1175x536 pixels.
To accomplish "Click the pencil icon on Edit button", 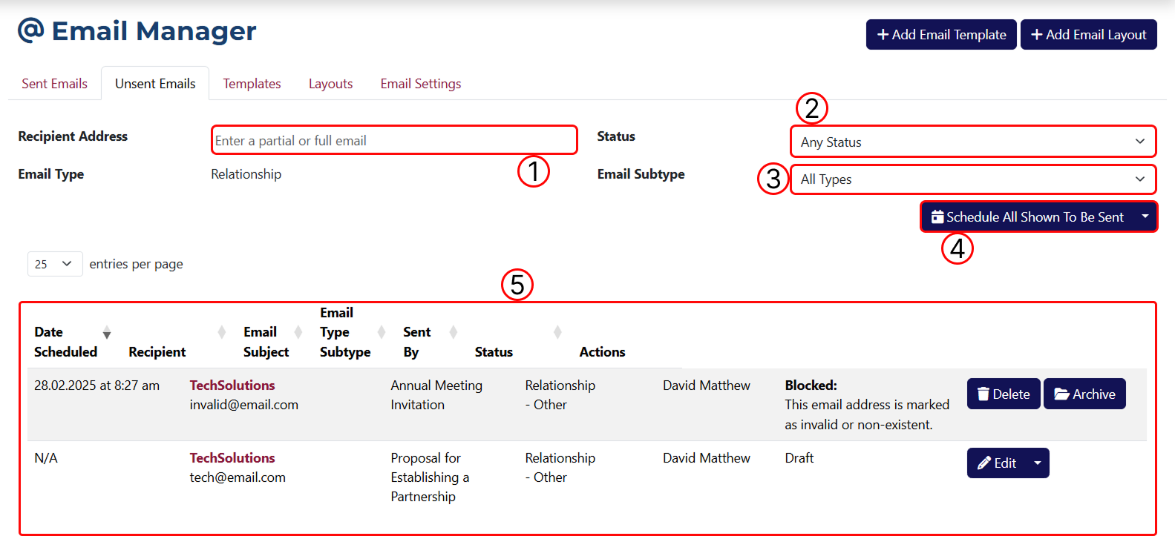I will [984, 463].
